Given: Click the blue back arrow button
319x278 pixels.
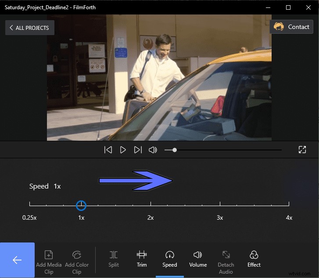Looking at the screenshot, I should coord(17,260).
